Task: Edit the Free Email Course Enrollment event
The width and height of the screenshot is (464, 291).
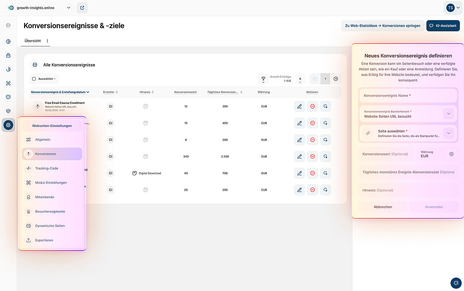Action: [x=299, y=106]
